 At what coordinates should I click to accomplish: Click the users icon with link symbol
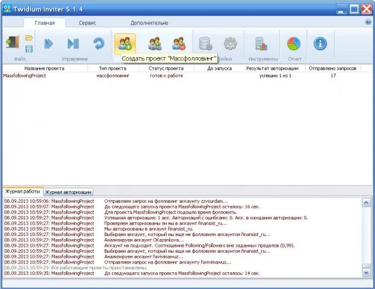(155, 44)
